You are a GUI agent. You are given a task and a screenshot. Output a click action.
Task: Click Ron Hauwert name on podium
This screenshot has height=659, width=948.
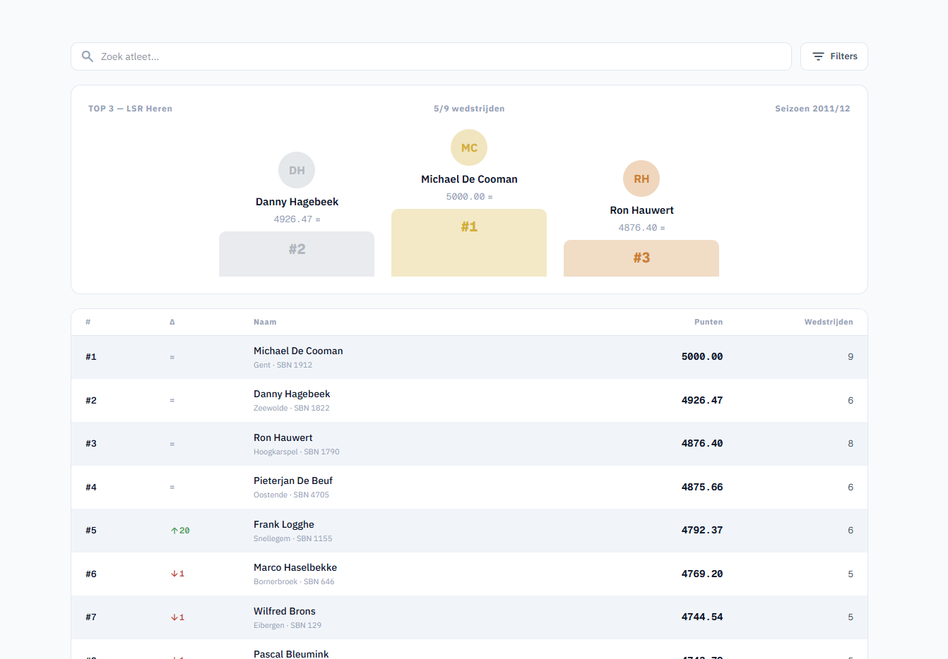(x=641, y=210)
